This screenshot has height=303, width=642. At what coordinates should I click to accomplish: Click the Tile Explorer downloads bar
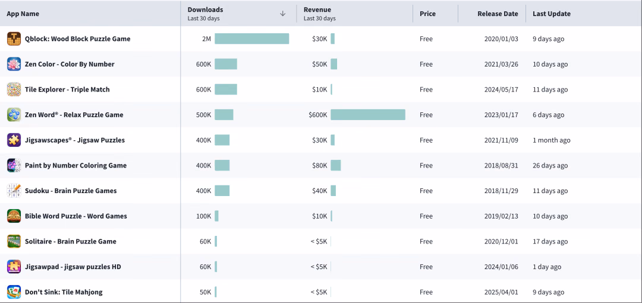coord(226,90)
